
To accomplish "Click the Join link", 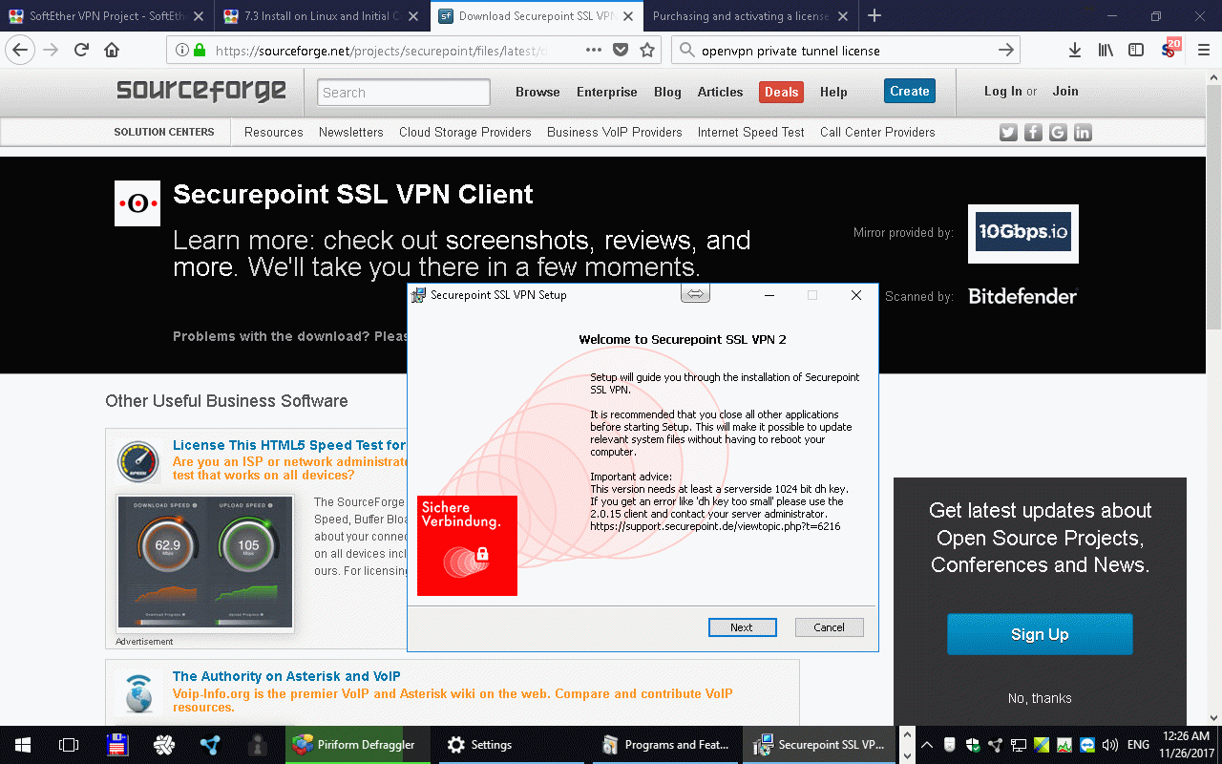I will 1065,92.
